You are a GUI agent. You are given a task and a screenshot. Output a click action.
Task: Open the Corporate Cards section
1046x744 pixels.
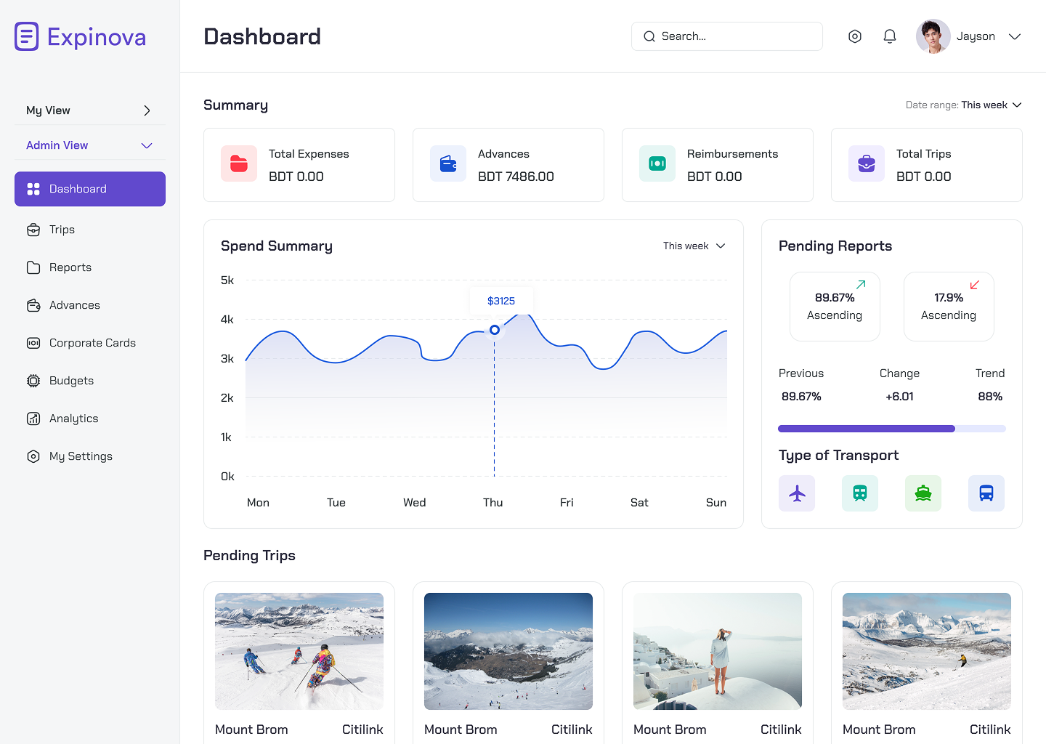[92, 342]
